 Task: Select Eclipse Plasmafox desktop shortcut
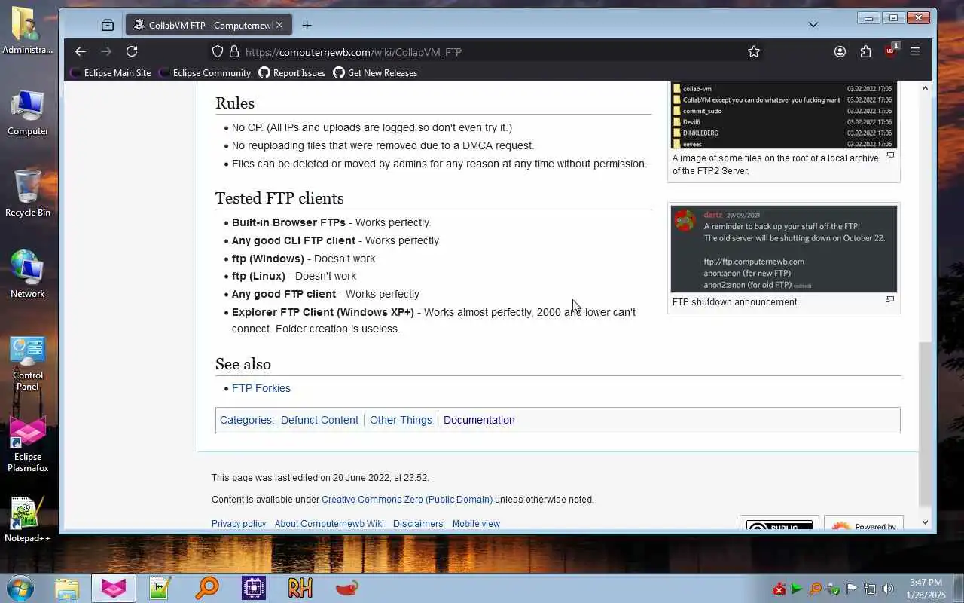[x=28, y=444]
